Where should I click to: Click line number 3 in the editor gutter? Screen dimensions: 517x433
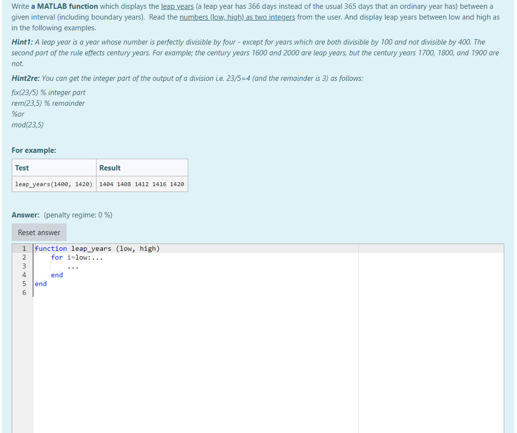[24, 266]
